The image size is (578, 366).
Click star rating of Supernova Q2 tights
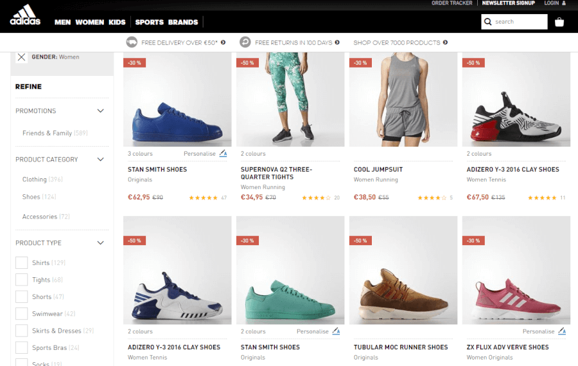[x=316, y=198]
